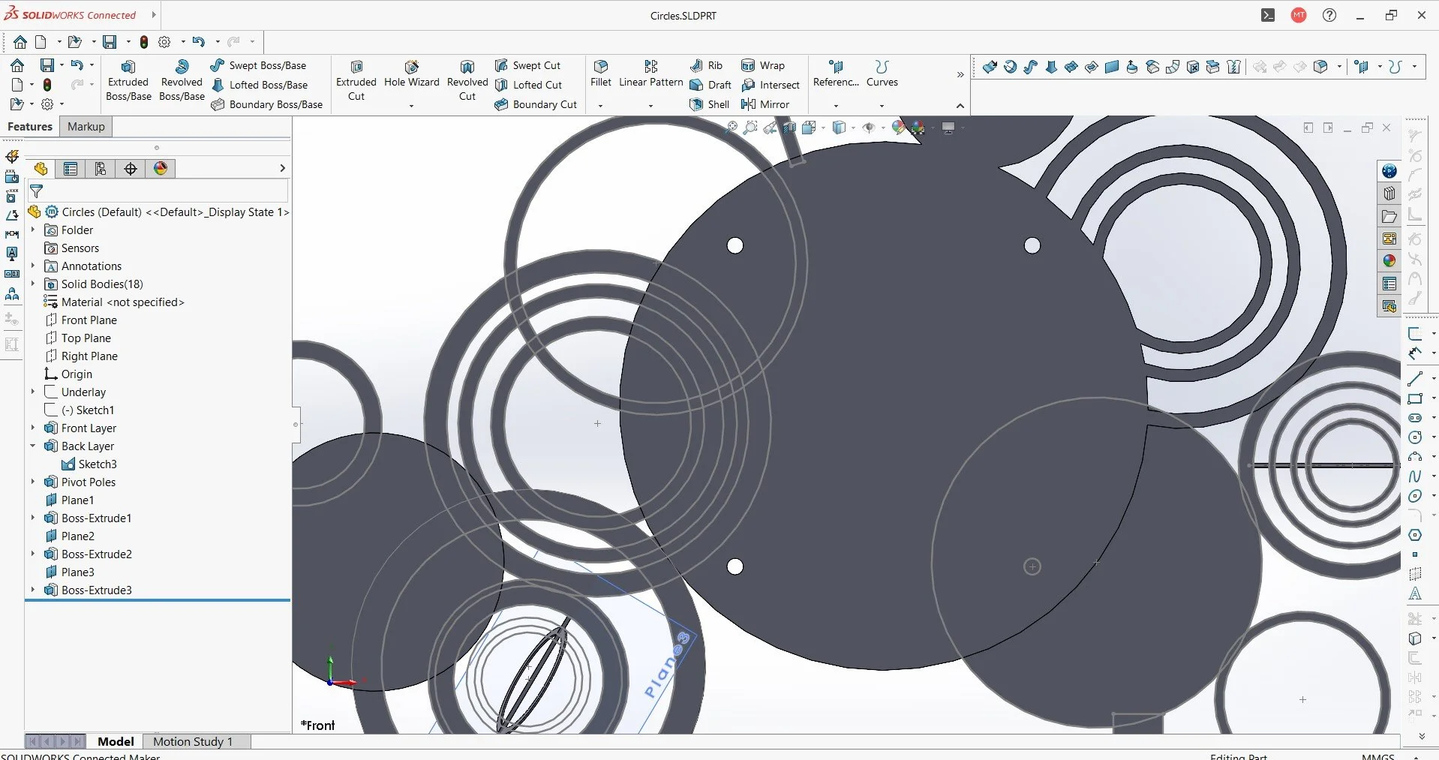Image resolution: width=1439 pixels, height=760 pixels.
Task: Select Boundary Boss/Base
Action: pos(267,104)
